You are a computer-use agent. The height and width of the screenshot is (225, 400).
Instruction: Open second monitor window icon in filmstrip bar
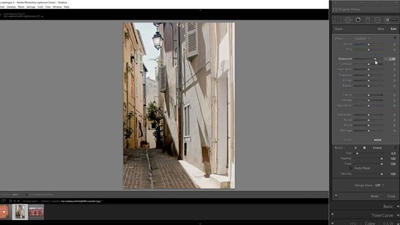point(4,201)
